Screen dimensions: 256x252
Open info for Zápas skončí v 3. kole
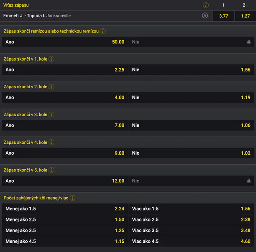click(x=51, y=115)
